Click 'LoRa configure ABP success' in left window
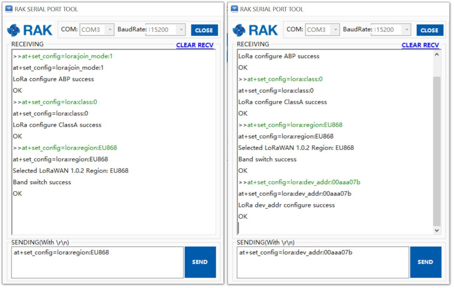Image resolution: width=454 pixels, height=288 pixels. 53,79
